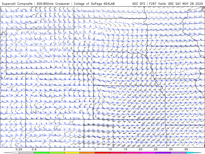This screenshot has height=154, width=205.
Task: Click the '25' legend value
Action: point(156,149)
